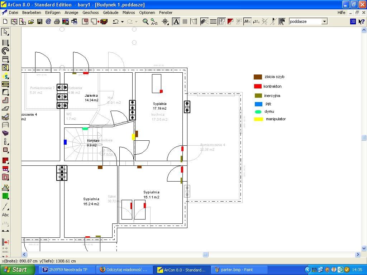Viewport: 367px width, 275px height.
Task: Select the door tool in the sidebar
Action: (5, 68)
